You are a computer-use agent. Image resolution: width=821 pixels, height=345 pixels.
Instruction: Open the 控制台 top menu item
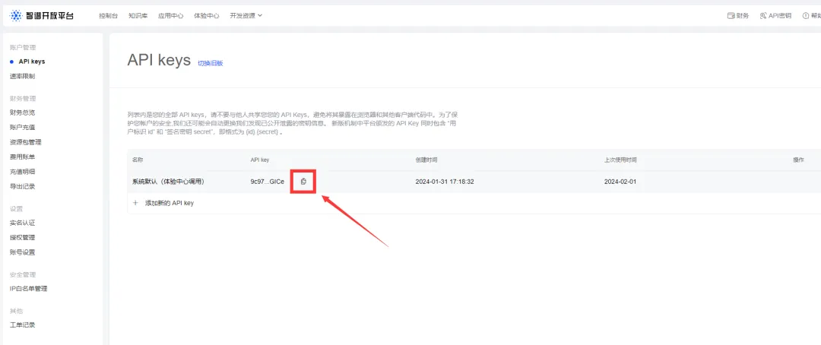pyautogui.click(x=107, y=16)
